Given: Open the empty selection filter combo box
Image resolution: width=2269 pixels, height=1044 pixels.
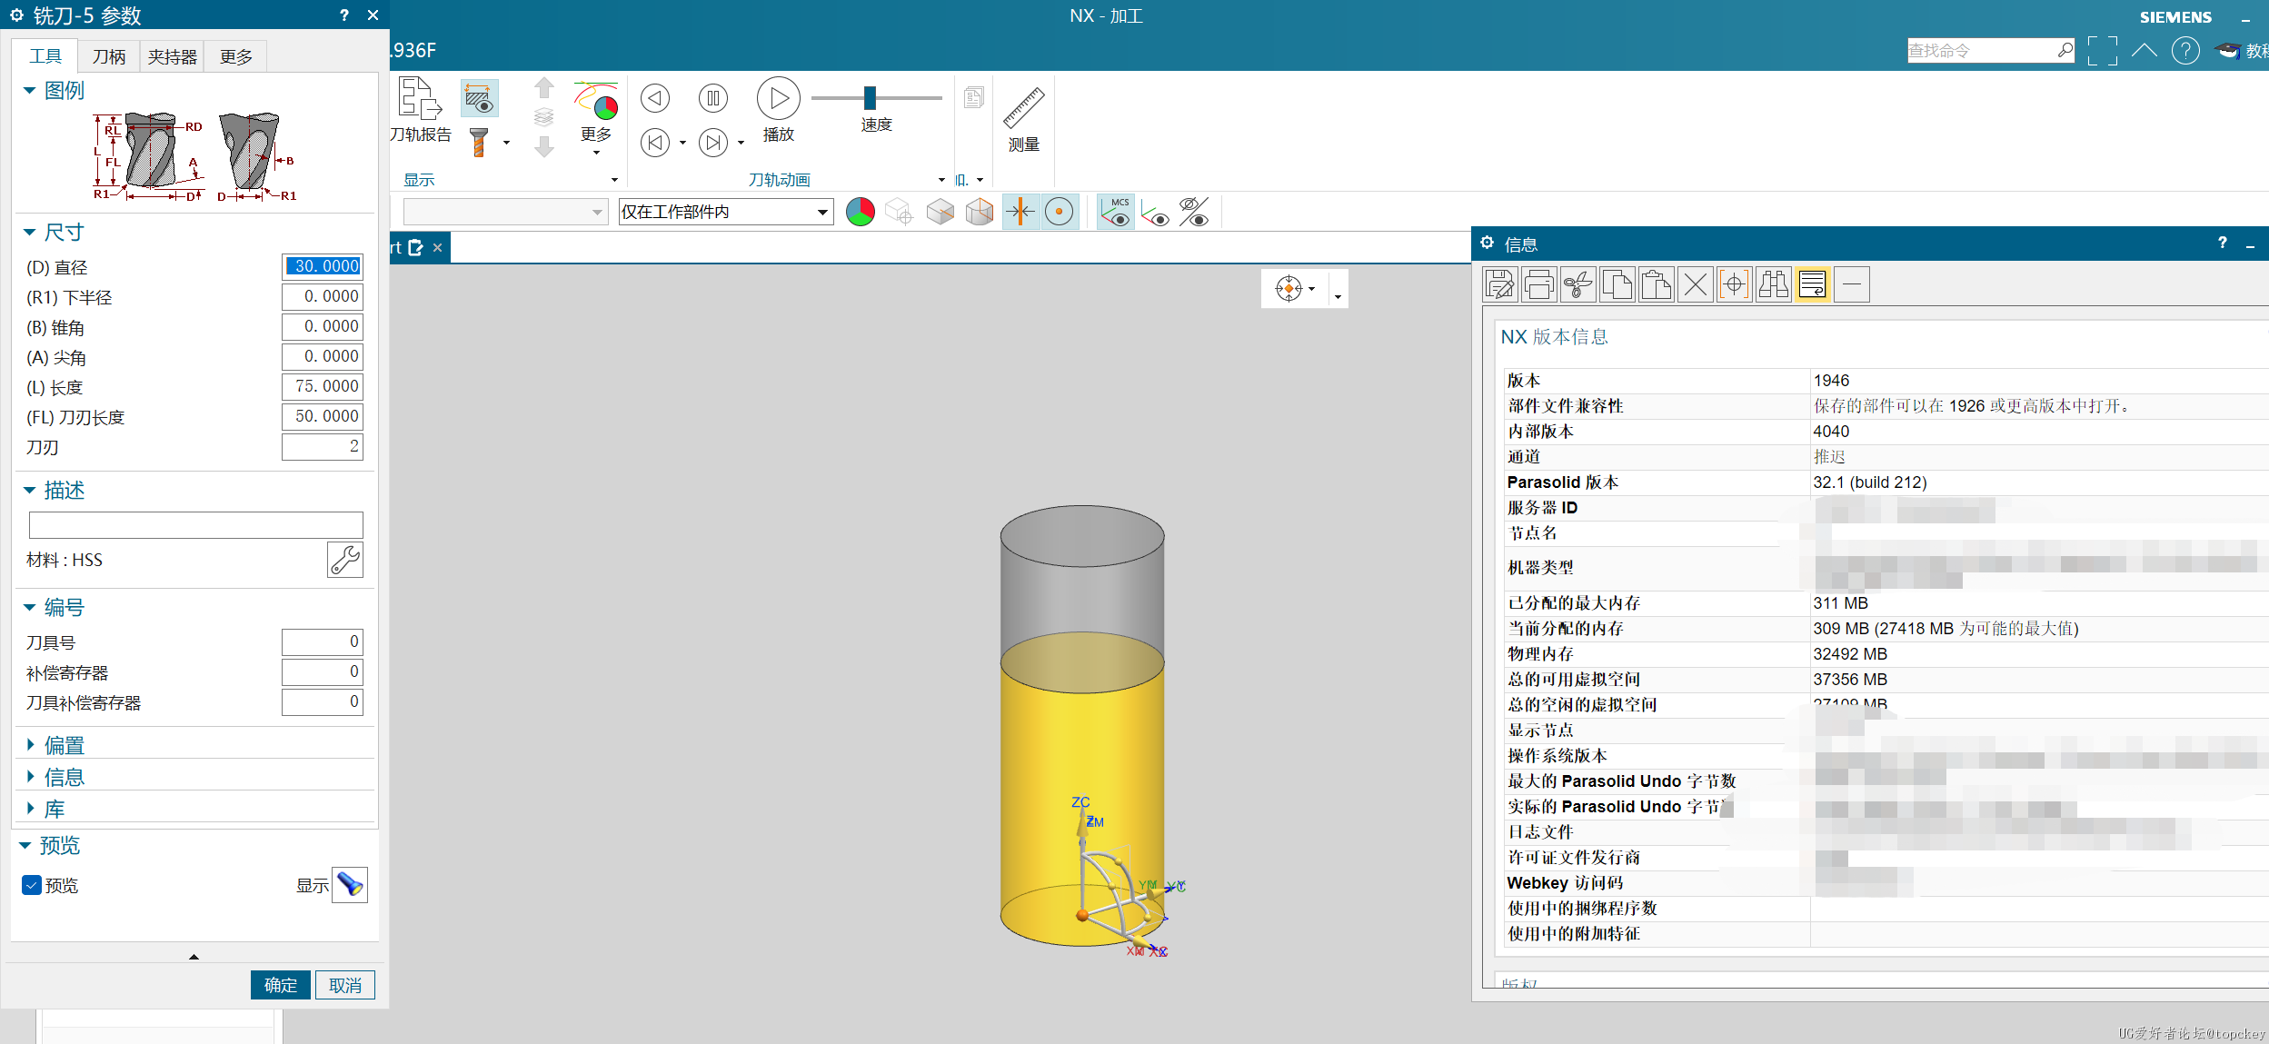Looking at the screenshot, I should tap(505, 212).
